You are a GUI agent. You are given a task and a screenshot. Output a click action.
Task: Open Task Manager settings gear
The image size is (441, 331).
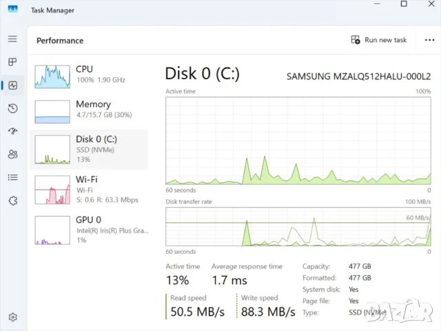[x=12, y=317]
